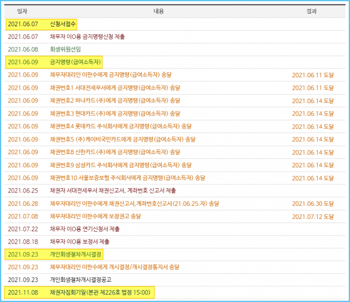Select 채권자 서대전세무서 채권신고서 제출 entry

tap(113, 191)
